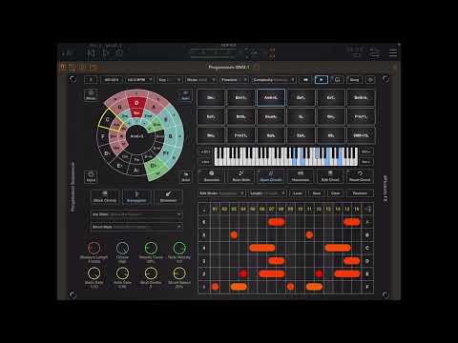The width and height of the screenshot is (458, 343).
Task: Select the G segment on chord wheel
Action: 120,107
